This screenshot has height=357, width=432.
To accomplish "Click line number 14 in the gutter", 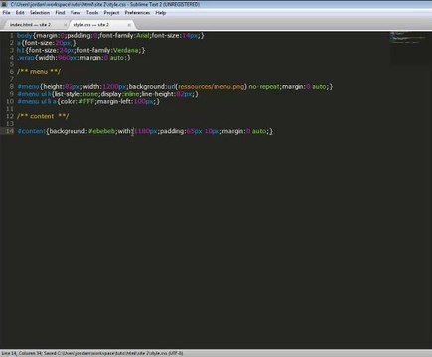I will coord(10,131).
